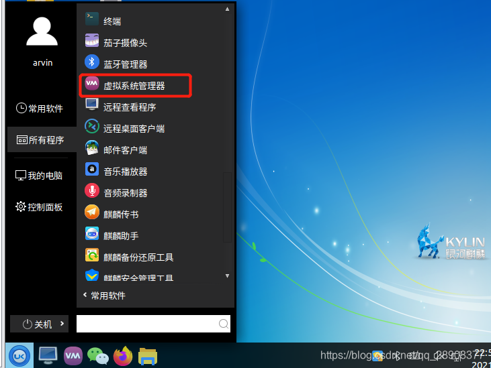
Task: Launch Firefox from the taskbar
Action: point(123,356)
